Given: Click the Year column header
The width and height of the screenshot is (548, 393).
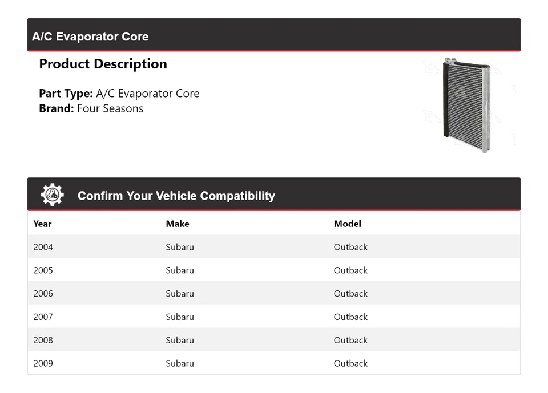Looking at the screenshot, I should point(42,224).
